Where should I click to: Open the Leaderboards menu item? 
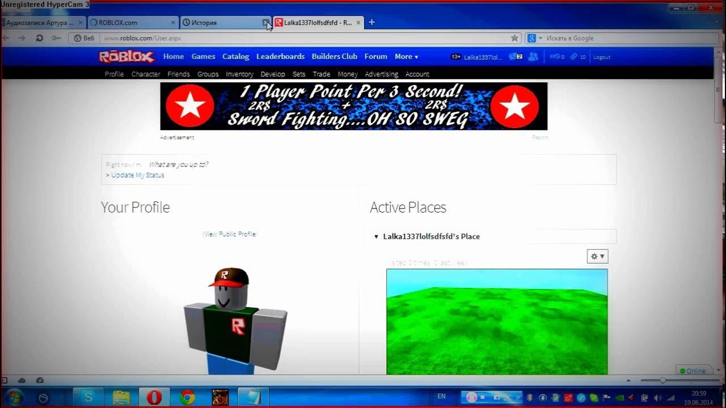tap(281, 57)
